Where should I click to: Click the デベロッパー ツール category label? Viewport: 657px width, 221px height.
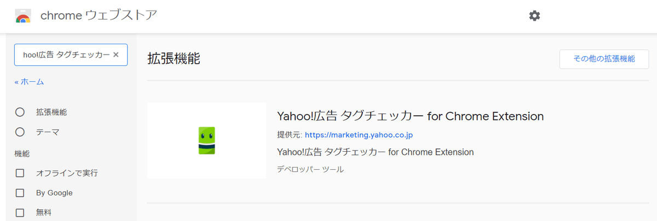pos(310,170)
